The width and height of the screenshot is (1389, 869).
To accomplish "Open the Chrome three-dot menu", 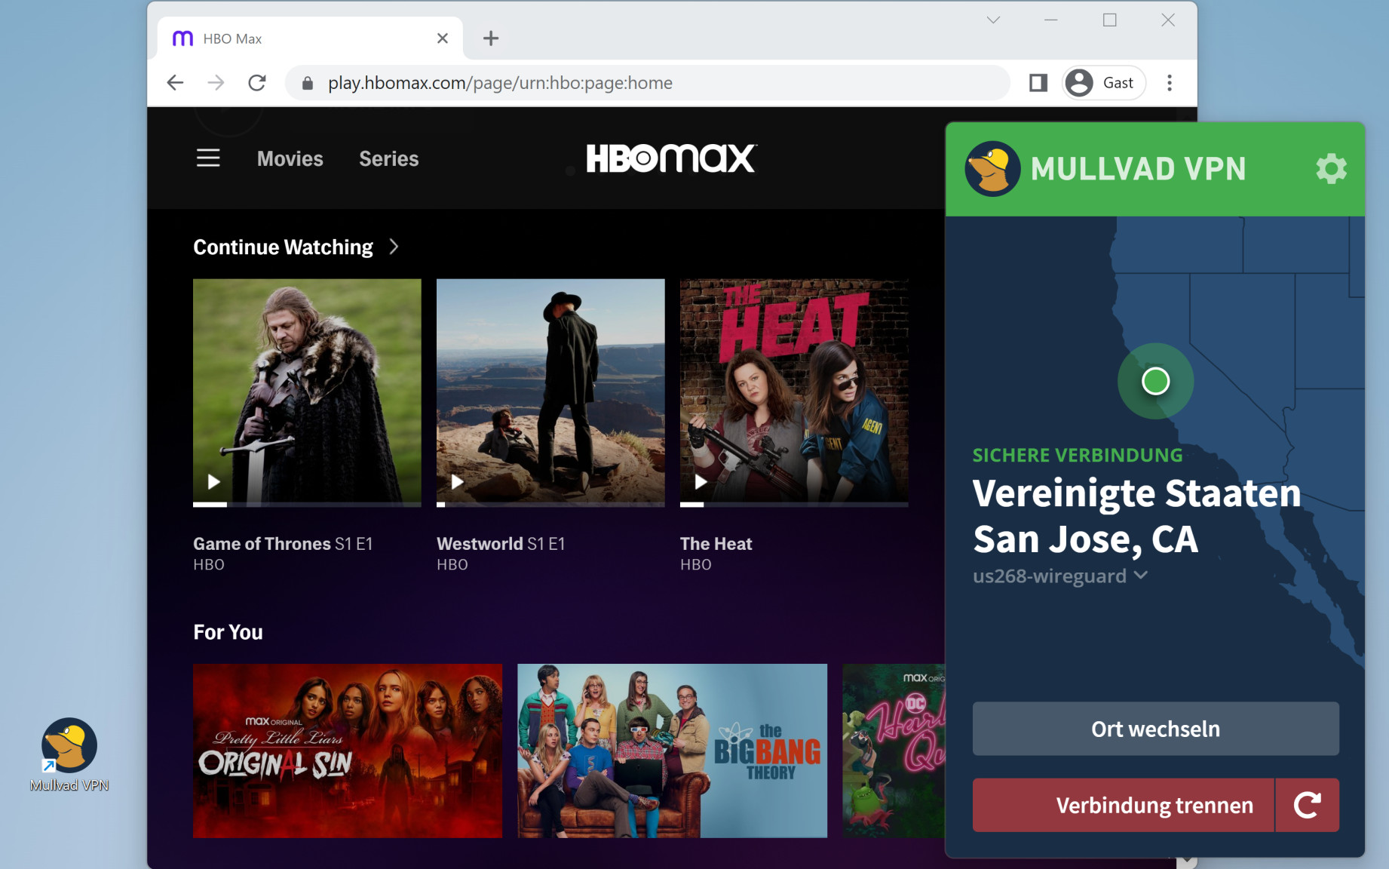I will 1170,83.
